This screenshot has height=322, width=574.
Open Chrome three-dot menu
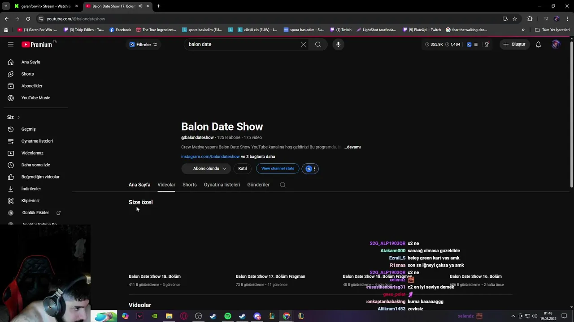tap(568, 19)
